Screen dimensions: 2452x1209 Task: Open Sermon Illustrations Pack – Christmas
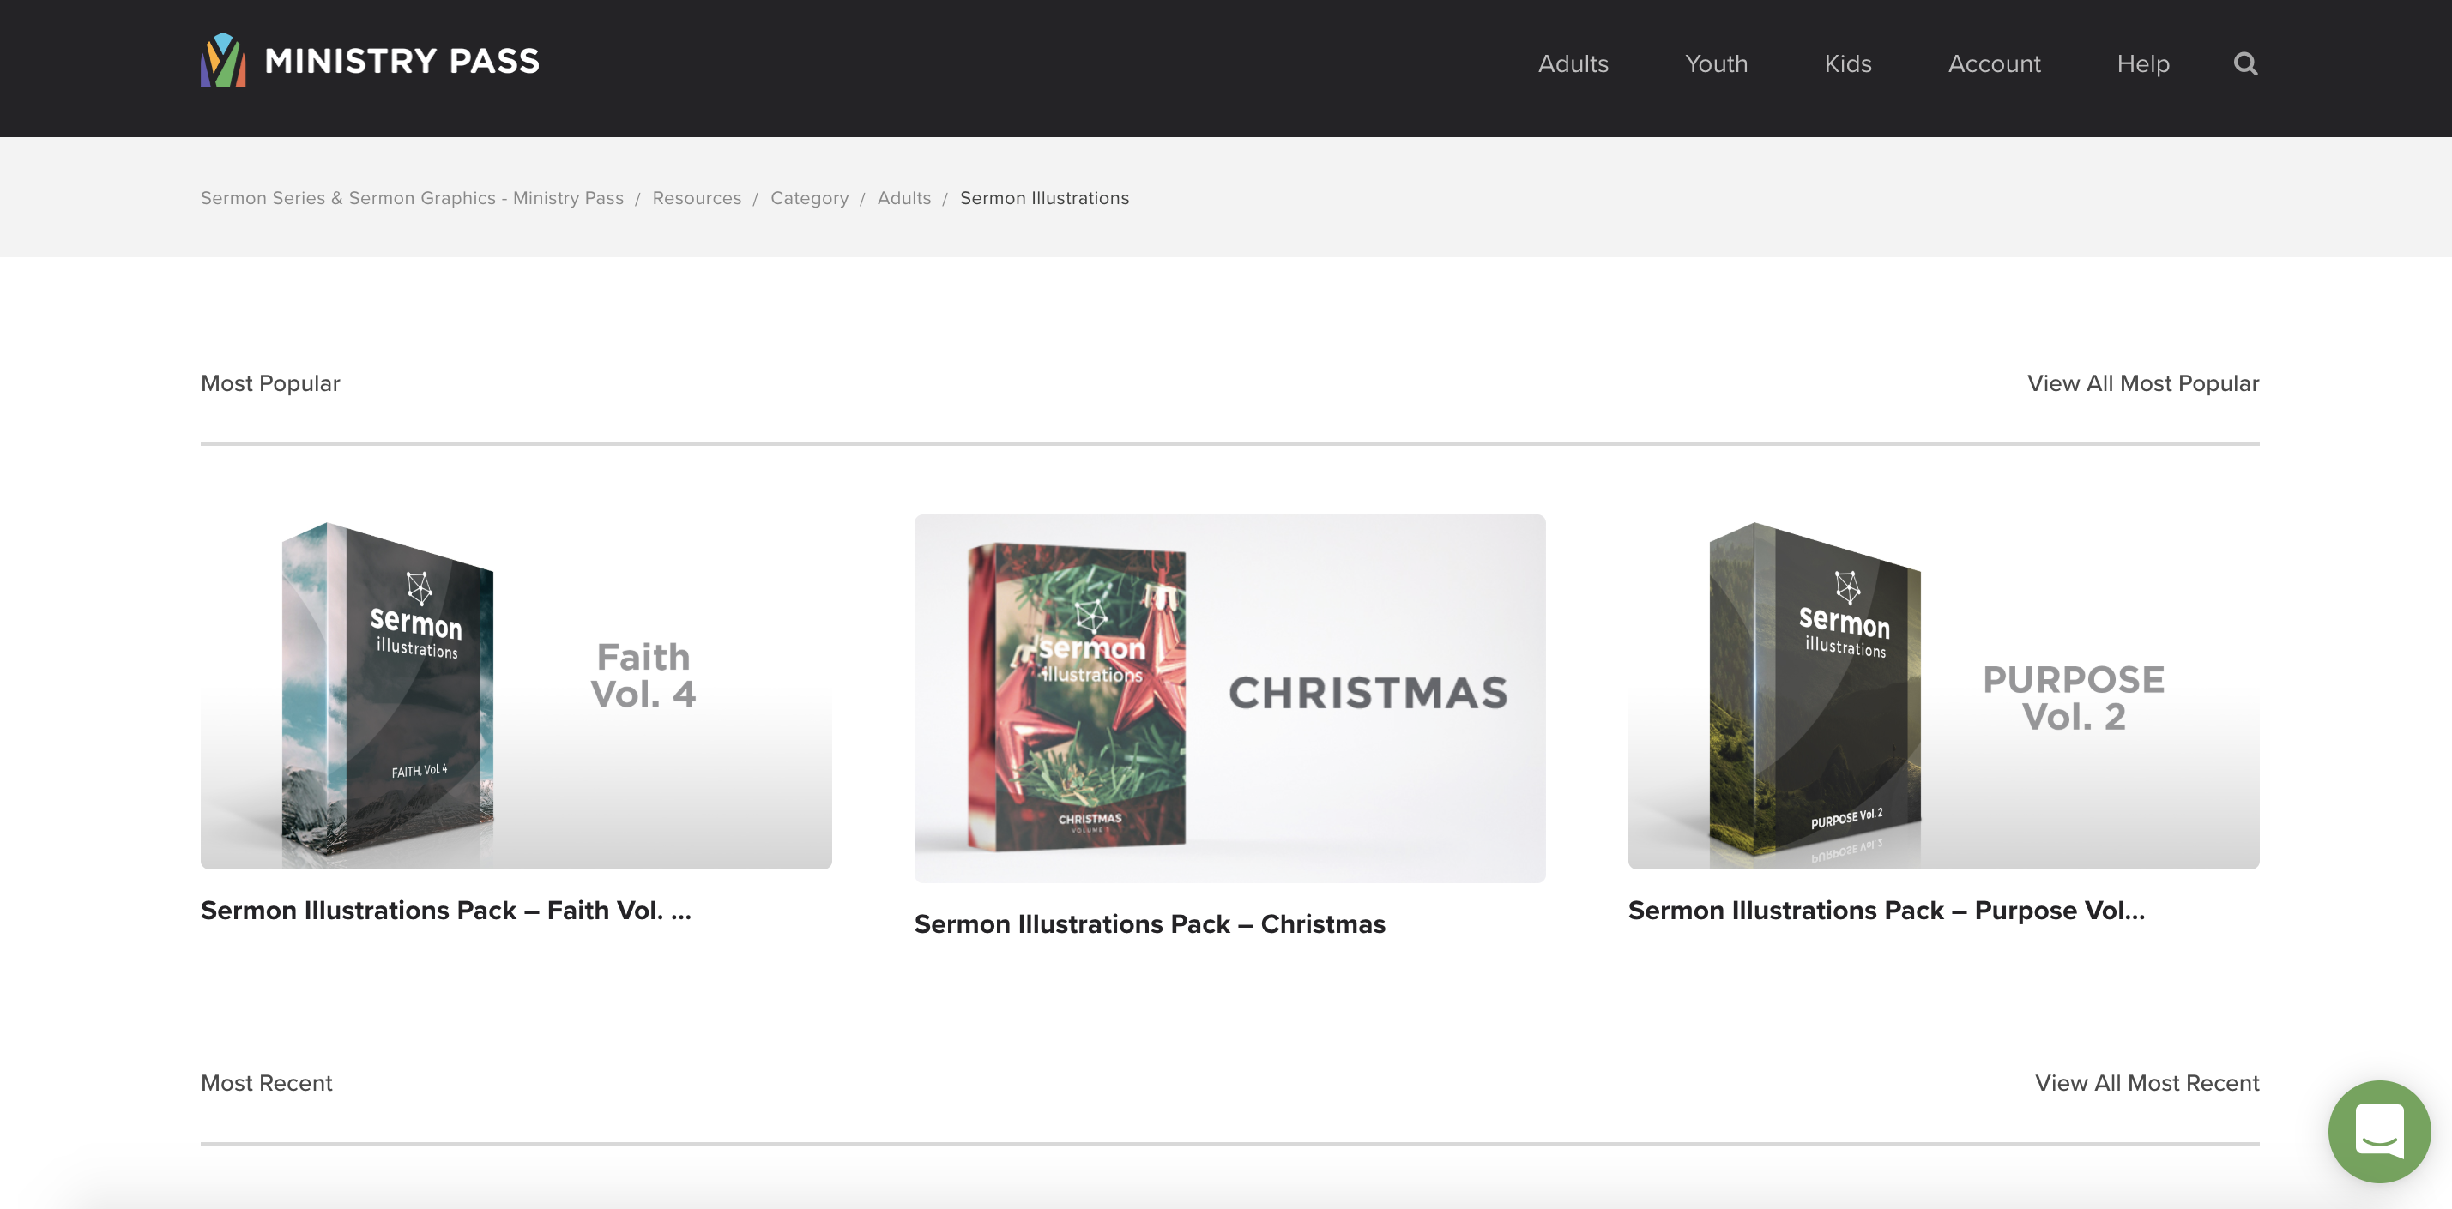(1229, 699)
